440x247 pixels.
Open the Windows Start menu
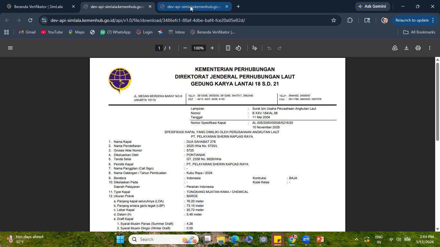coord(120,239)
